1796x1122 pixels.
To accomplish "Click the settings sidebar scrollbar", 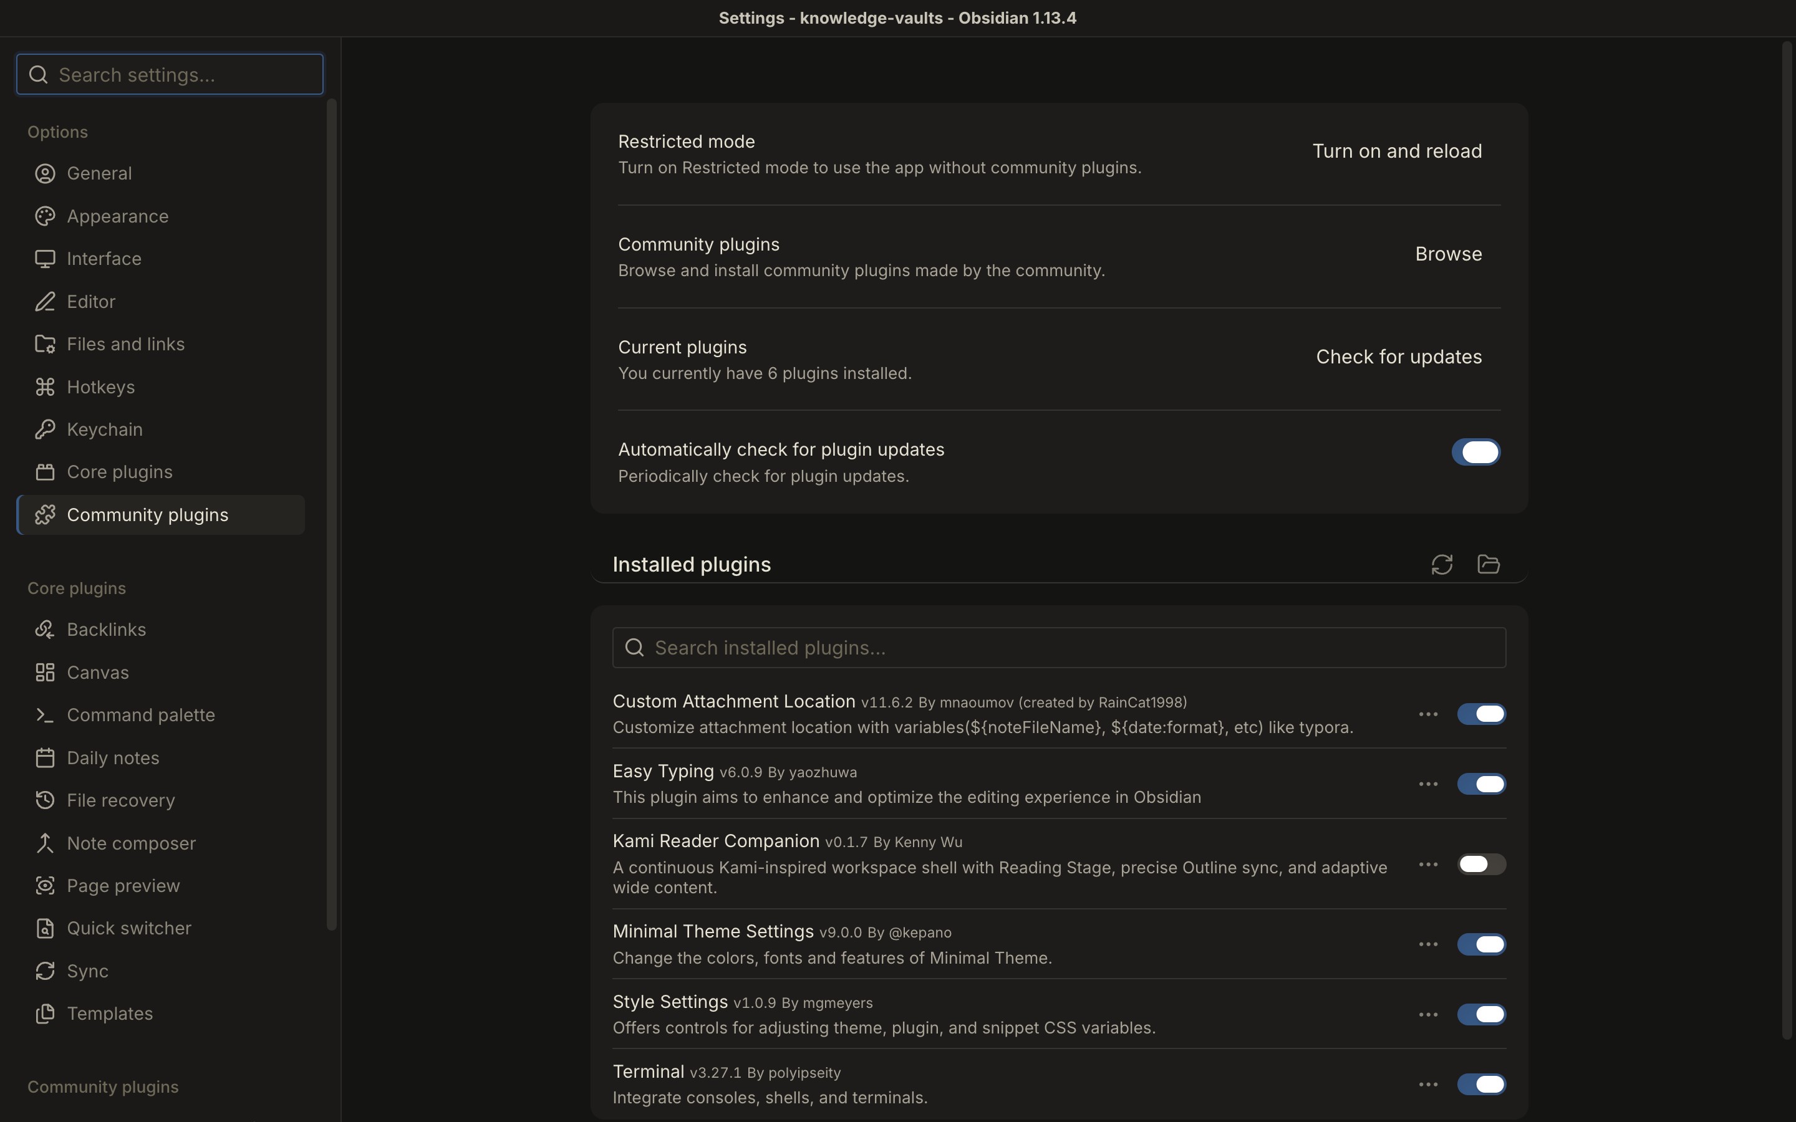I will coord(332,514).
